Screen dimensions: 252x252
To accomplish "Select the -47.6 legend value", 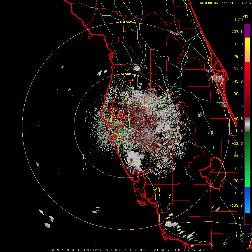I will [x=237, y=156].
